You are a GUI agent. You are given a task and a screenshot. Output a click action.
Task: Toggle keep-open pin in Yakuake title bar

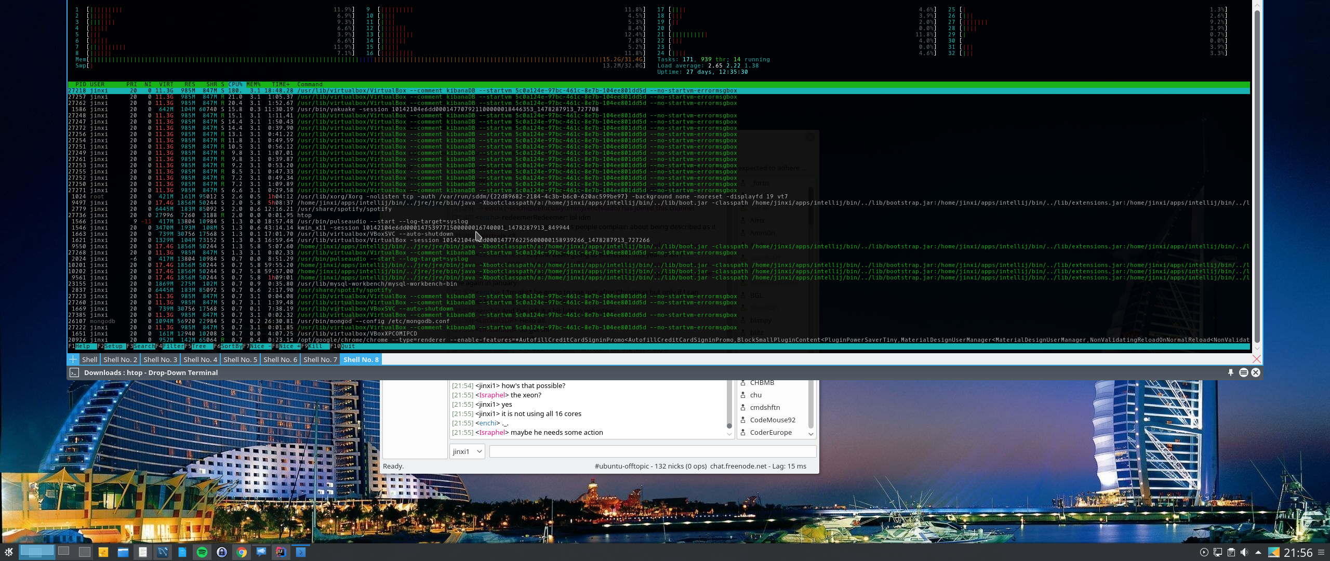(x=1230, y=372)
